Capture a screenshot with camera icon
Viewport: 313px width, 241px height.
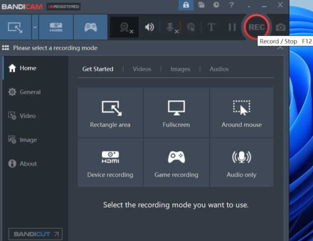coord(281,27)
